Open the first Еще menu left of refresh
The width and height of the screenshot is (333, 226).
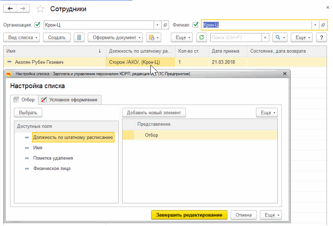pyautogui.click(x=182, y=38)
